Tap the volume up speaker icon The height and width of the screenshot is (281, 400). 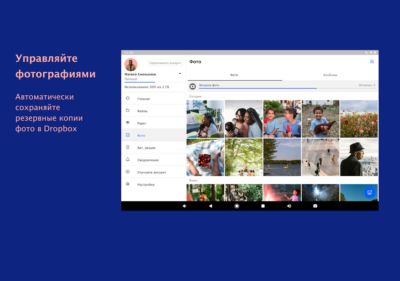(289, 206)
